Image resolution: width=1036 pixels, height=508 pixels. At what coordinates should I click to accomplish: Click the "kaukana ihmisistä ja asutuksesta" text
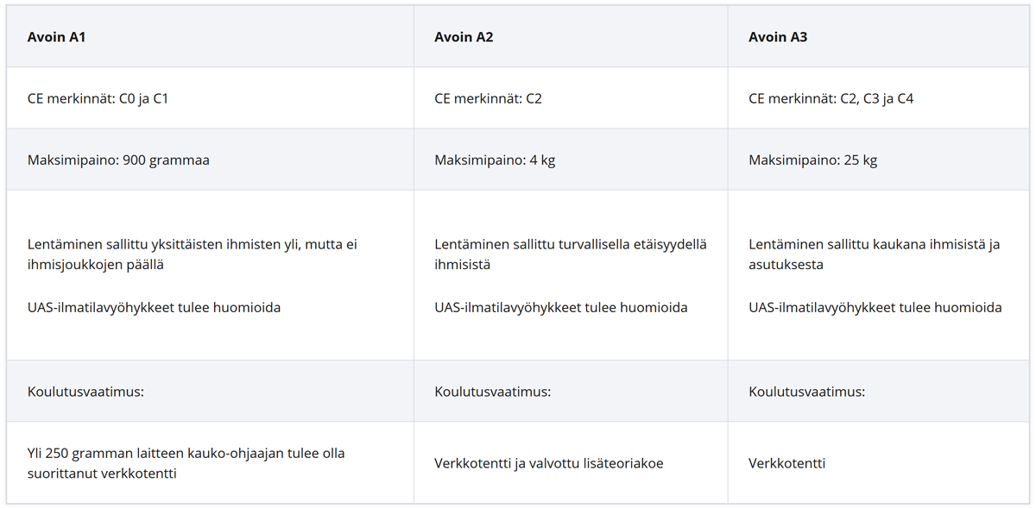pos(874,254)
